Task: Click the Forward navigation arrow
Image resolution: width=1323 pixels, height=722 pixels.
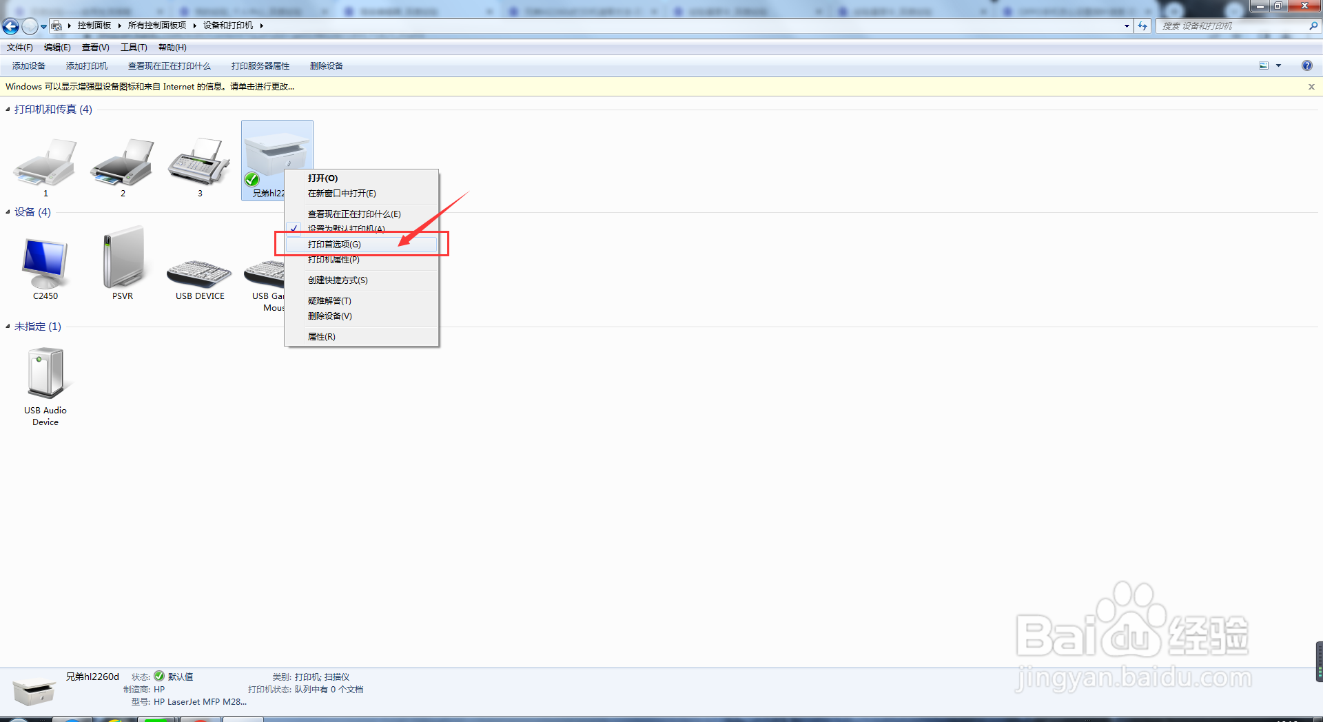Action: (x=30, y=26)
